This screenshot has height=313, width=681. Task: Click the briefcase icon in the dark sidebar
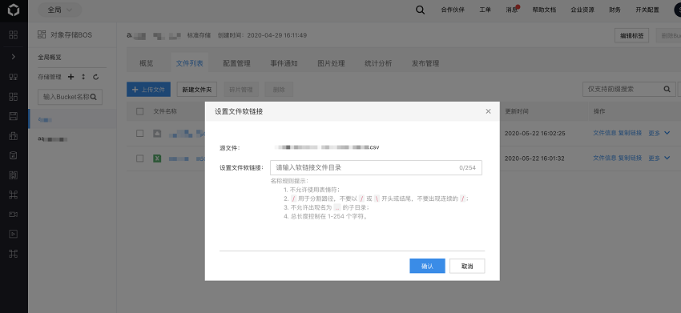[14, 136]
